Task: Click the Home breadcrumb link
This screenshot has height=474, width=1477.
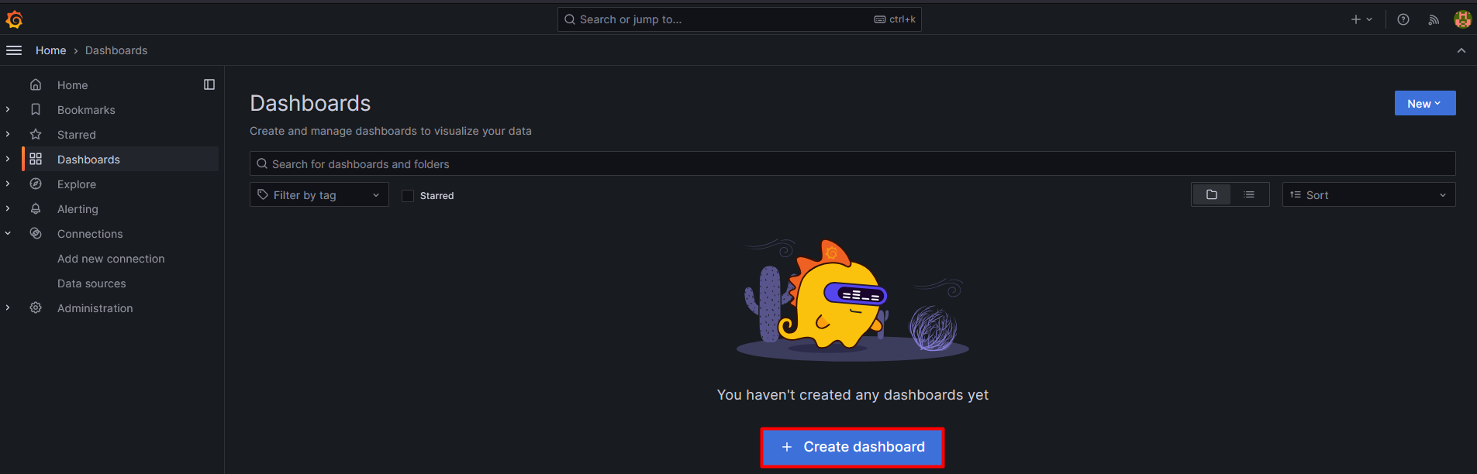Action: 51,50
